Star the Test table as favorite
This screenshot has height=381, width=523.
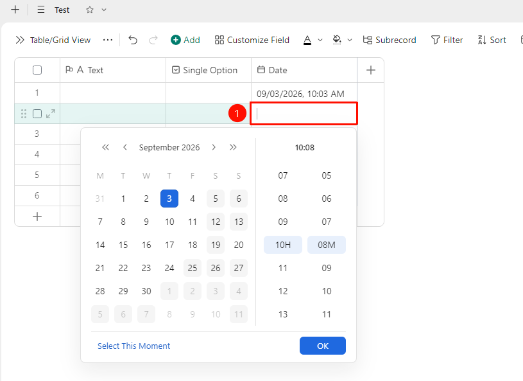pos(90,10)
